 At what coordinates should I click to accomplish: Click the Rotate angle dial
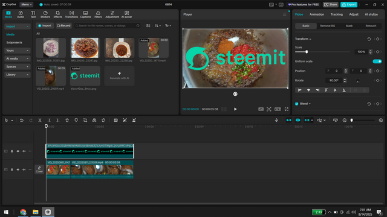click(x=357, y=80)
